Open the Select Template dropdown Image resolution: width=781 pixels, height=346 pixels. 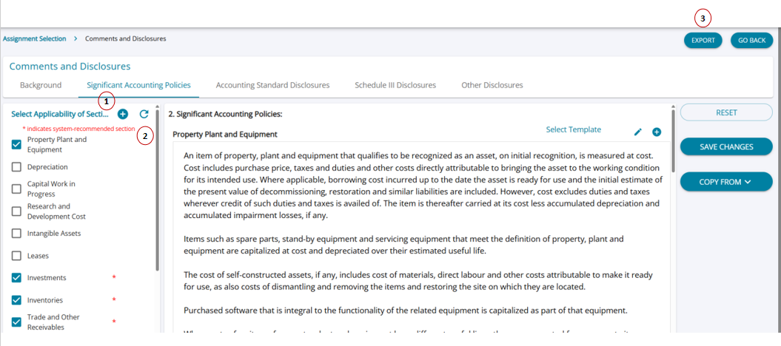pyautogui.click(x=573, y=129)
